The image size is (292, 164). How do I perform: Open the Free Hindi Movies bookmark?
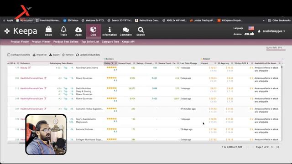[x=48, y=20]
